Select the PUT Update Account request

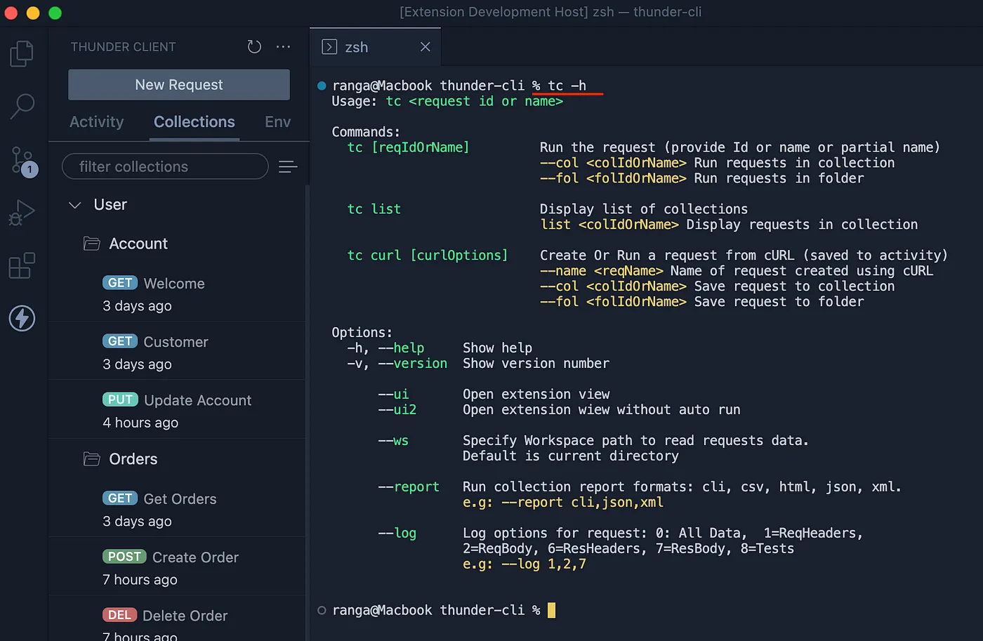[x=197, y=400]
